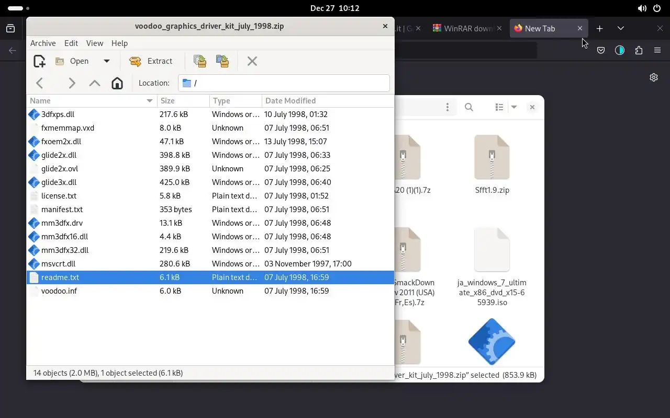Open the browser extensions puzzle icon
Image resolution: width=670 pixels, height=418 pixels.
pyautogui.click(x=639, y=51)
